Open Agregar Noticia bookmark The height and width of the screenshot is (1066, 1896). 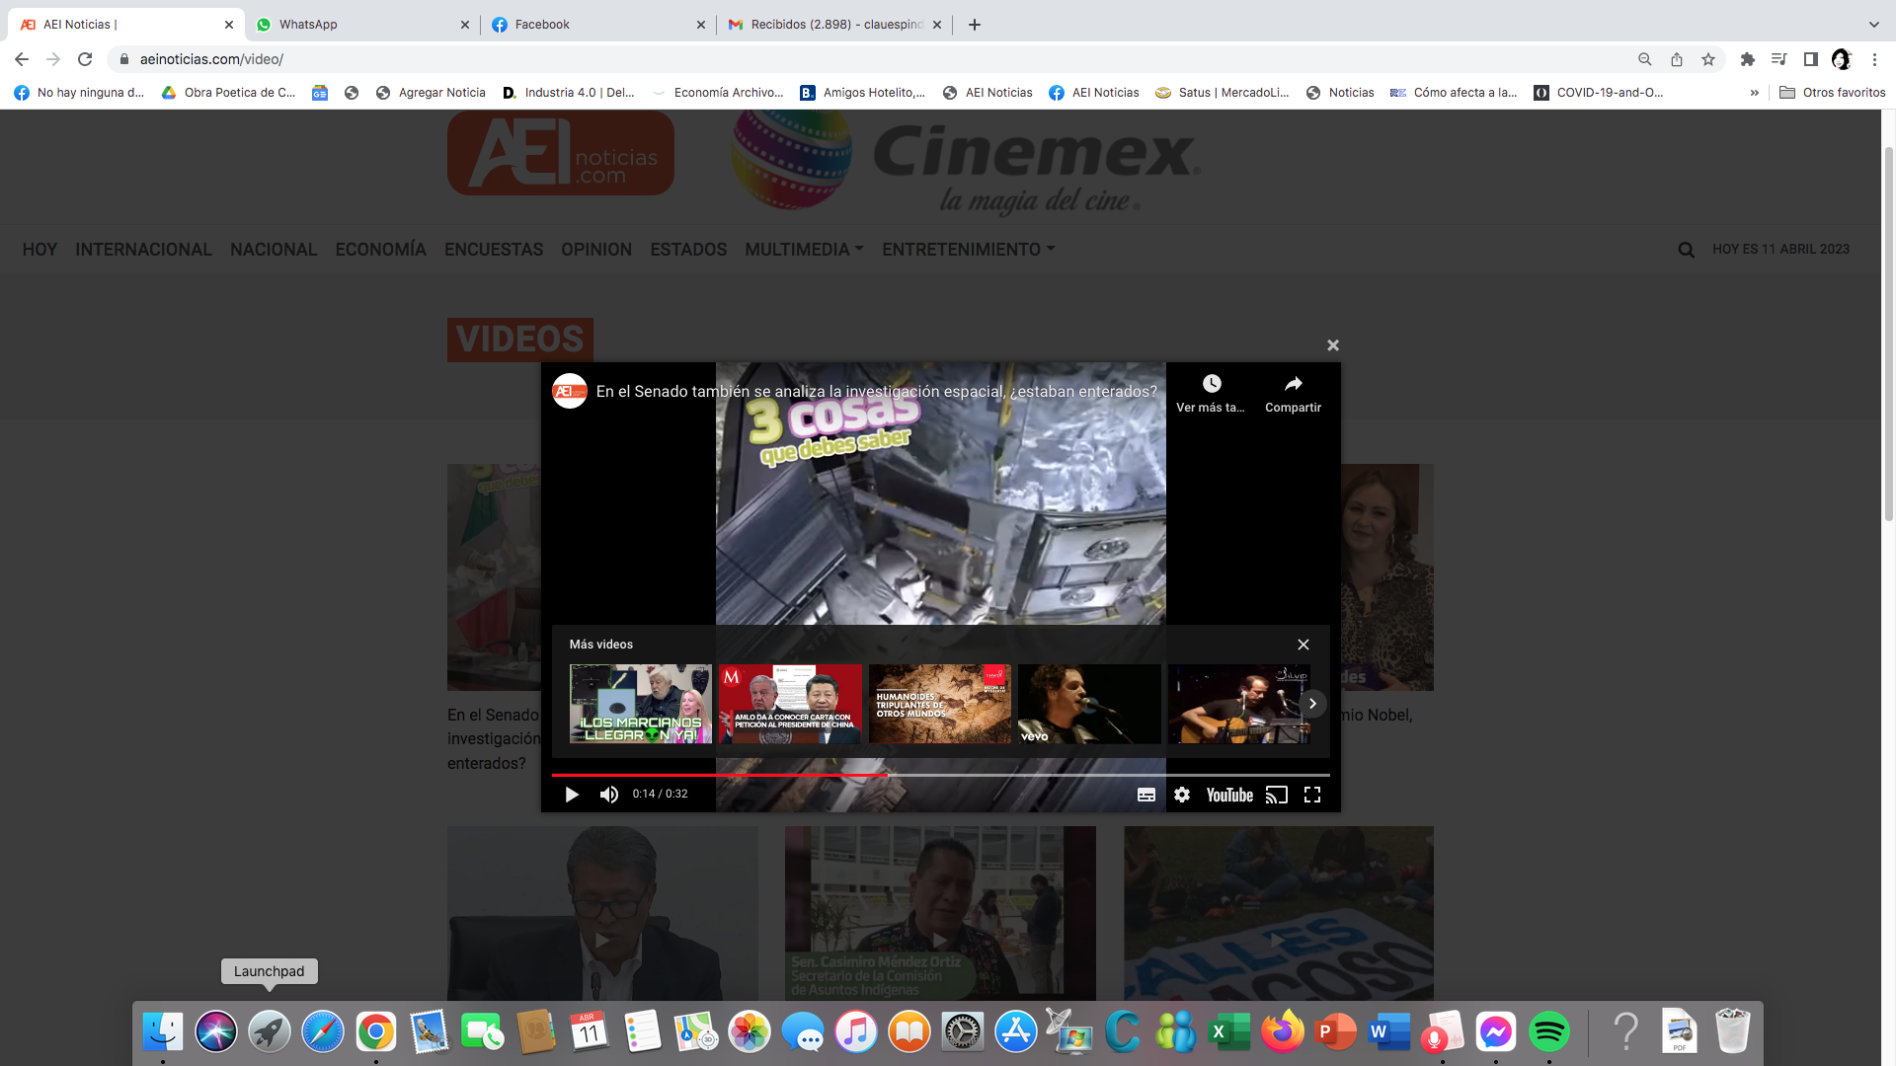[x=431, y=93]
